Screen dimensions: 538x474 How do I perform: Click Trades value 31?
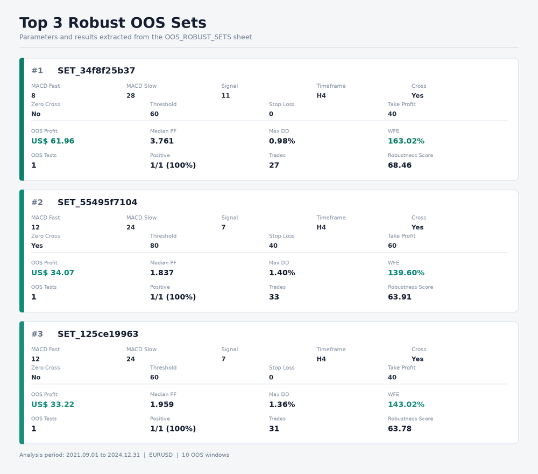click(x=274, y=429)
